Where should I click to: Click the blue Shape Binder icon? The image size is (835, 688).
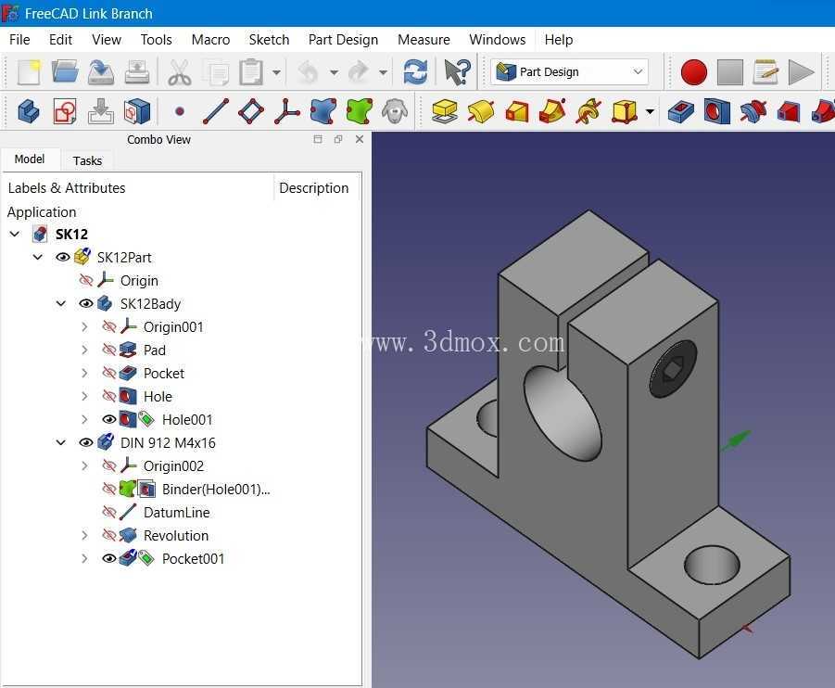pyautogui.click(x=323, y=111)
